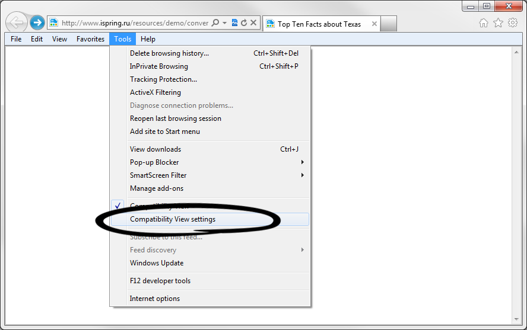The width and height of the screenshot is (527, 330).
Task: Open the Help menu
Action: click(x=148, y=39)
